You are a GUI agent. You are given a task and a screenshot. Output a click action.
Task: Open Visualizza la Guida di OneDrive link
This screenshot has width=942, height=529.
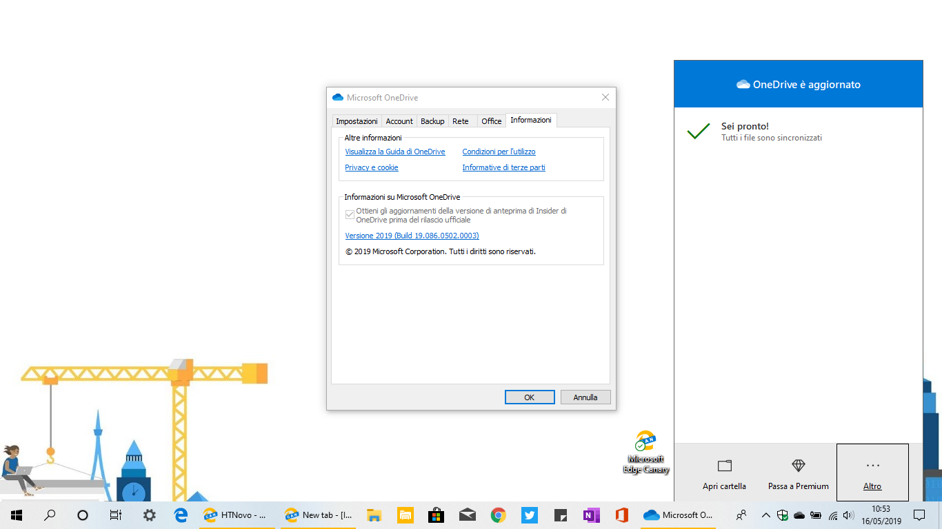coord(395,152)
